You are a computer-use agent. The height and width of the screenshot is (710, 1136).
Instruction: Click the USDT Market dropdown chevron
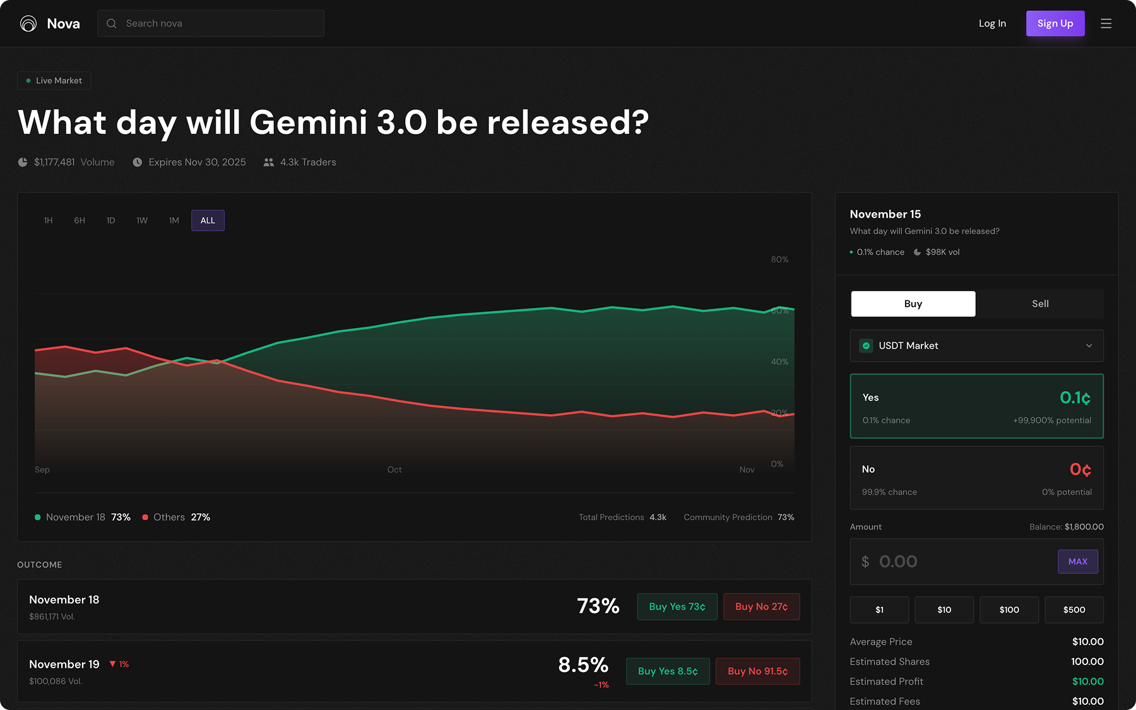1089,346
